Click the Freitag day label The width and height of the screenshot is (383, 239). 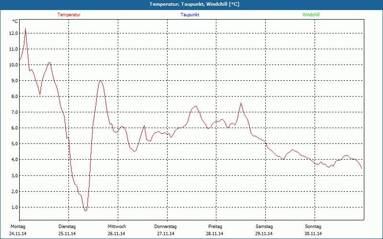coord(215,227)
